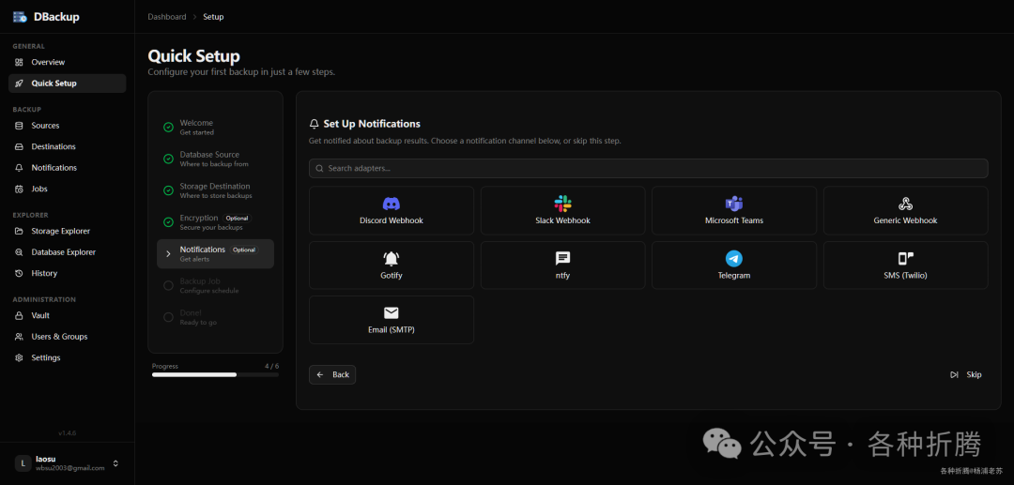Image resolution: width=1014 pixels, height=485 pixels.
Task: Focus the Search adapters field
Action: 649,169
